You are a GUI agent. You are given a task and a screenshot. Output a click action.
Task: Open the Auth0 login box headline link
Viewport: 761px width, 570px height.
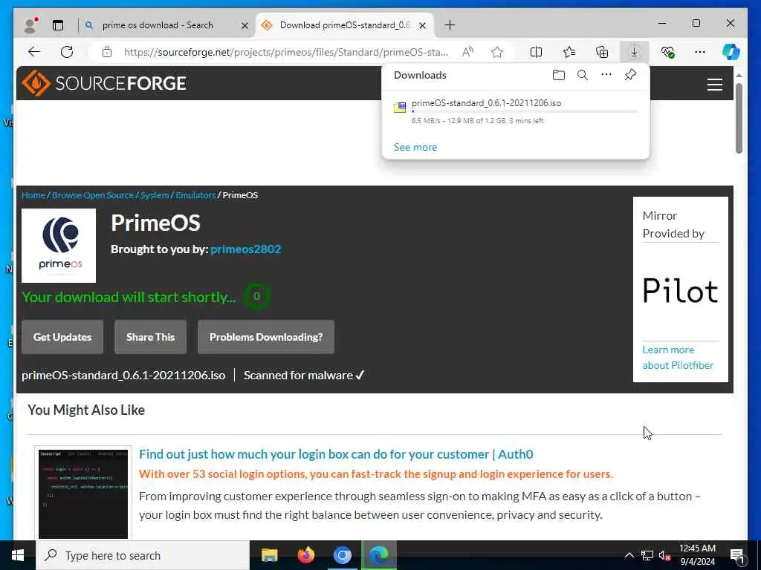click(336, 454)
